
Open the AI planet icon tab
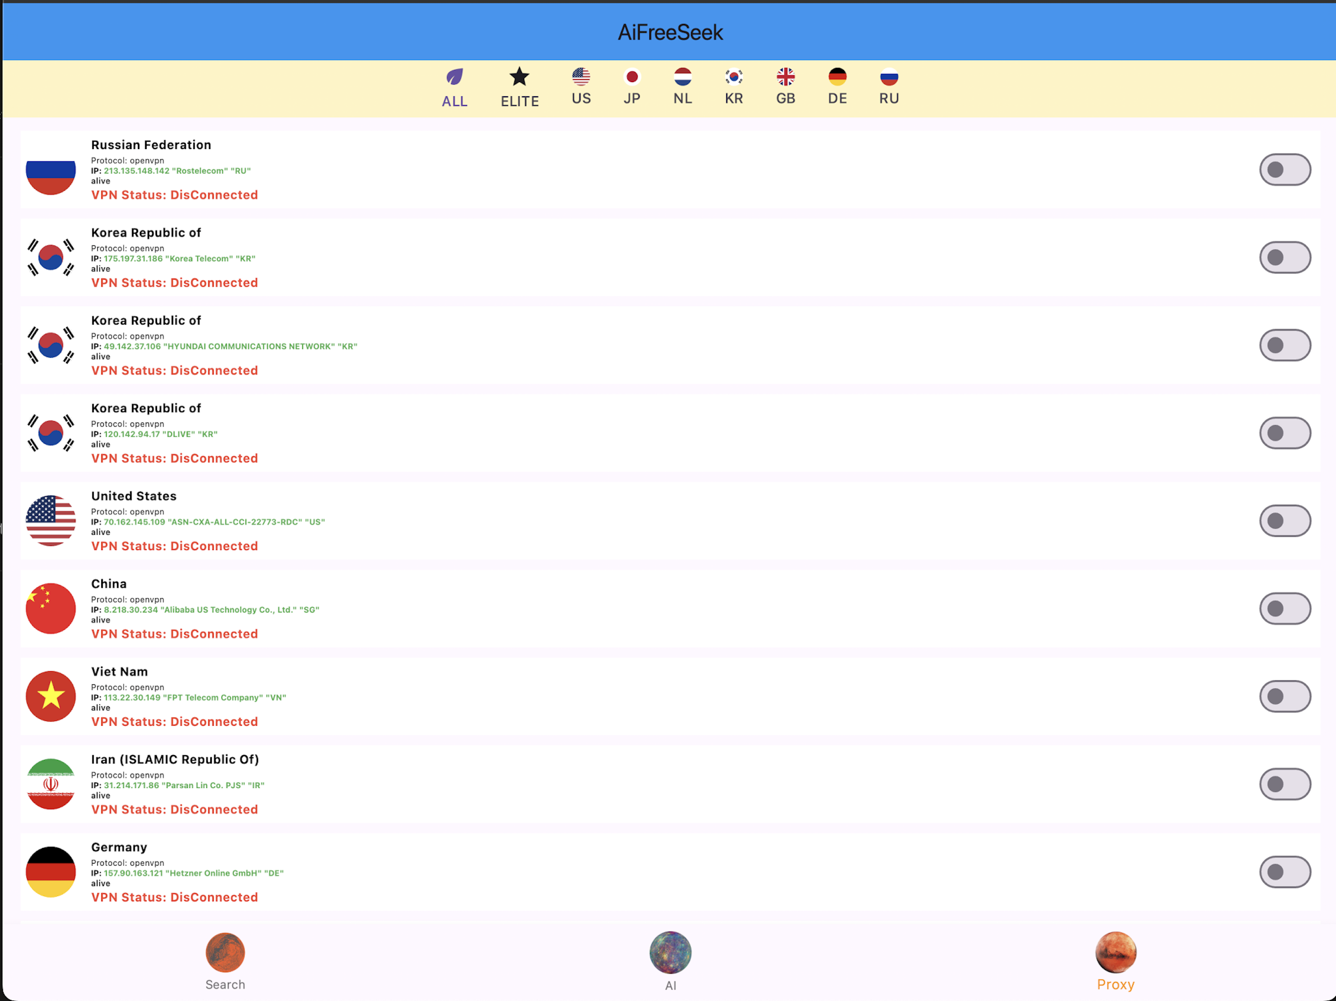[670, 953]
